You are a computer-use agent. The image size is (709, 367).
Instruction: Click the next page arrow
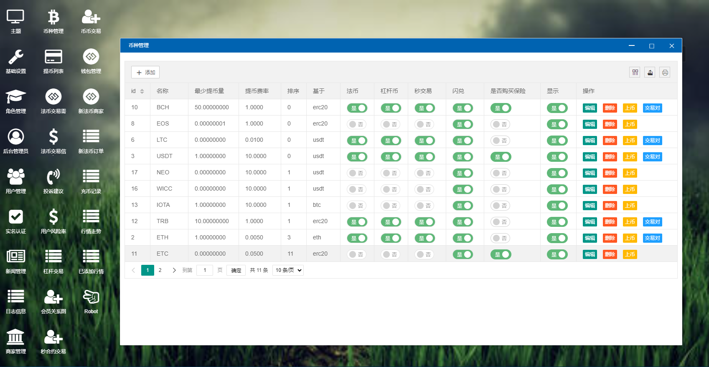174,270
